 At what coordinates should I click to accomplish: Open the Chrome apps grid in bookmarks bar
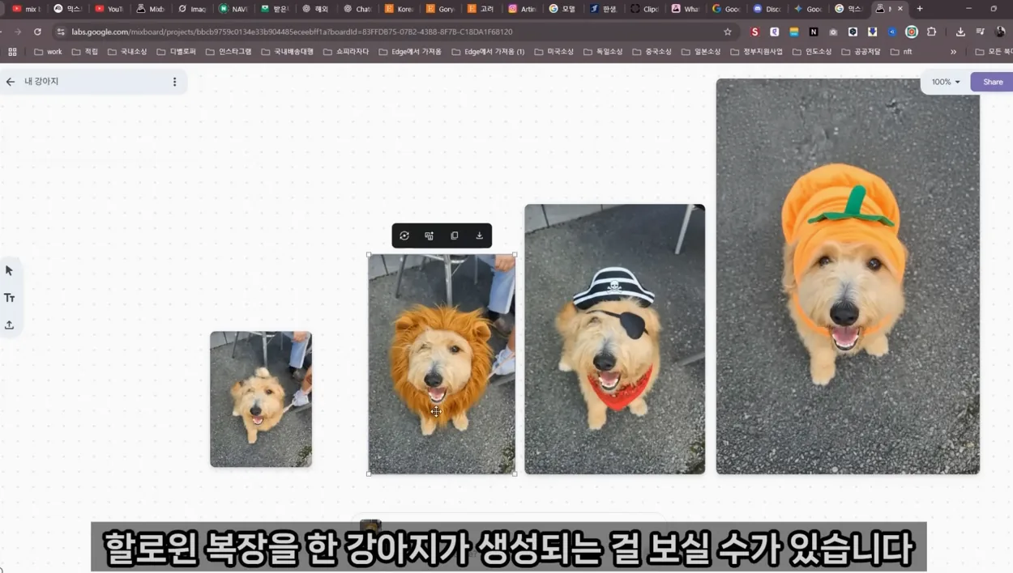(x=12, y=52)
